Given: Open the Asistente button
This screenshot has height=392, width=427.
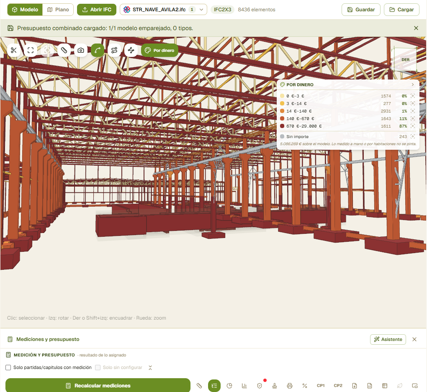Looking at the screenshot, I should point(388,339).
